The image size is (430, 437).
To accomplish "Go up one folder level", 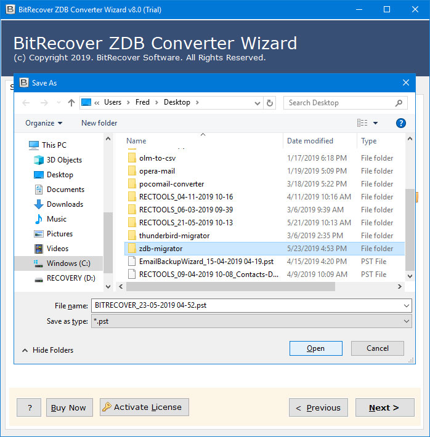I will click(x=71, y=103).
